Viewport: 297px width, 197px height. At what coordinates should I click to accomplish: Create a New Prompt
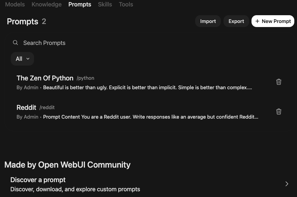coord(273,21)
